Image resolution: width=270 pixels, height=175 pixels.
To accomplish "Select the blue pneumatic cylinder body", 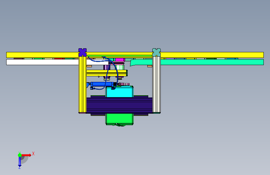I will click(102, 84).
